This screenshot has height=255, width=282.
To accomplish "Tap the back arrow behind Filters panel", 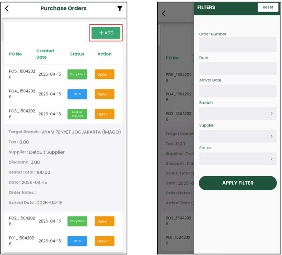I will pos(164,13).
